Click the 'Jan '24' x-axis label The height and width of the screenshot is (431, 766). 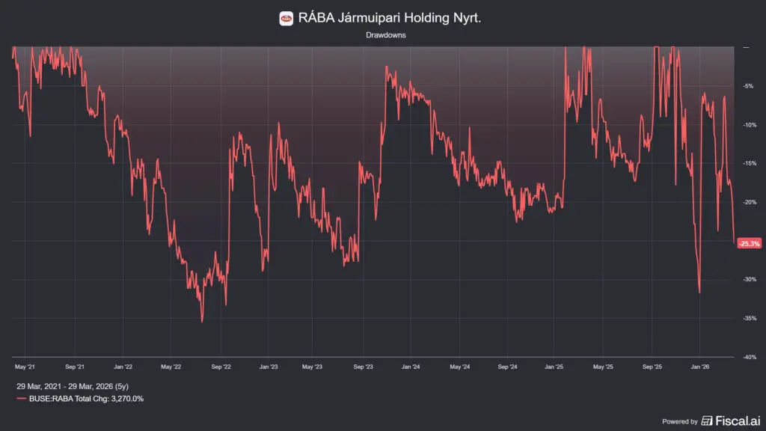(x=411, y=367)
